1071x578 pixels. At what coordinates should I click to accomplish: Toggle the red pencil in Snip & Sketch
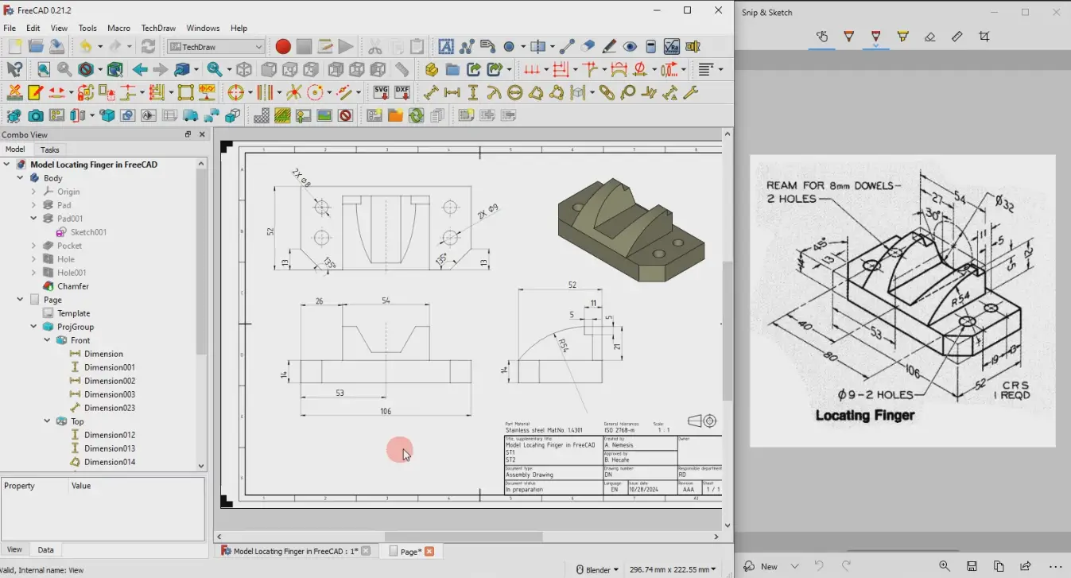875,37
